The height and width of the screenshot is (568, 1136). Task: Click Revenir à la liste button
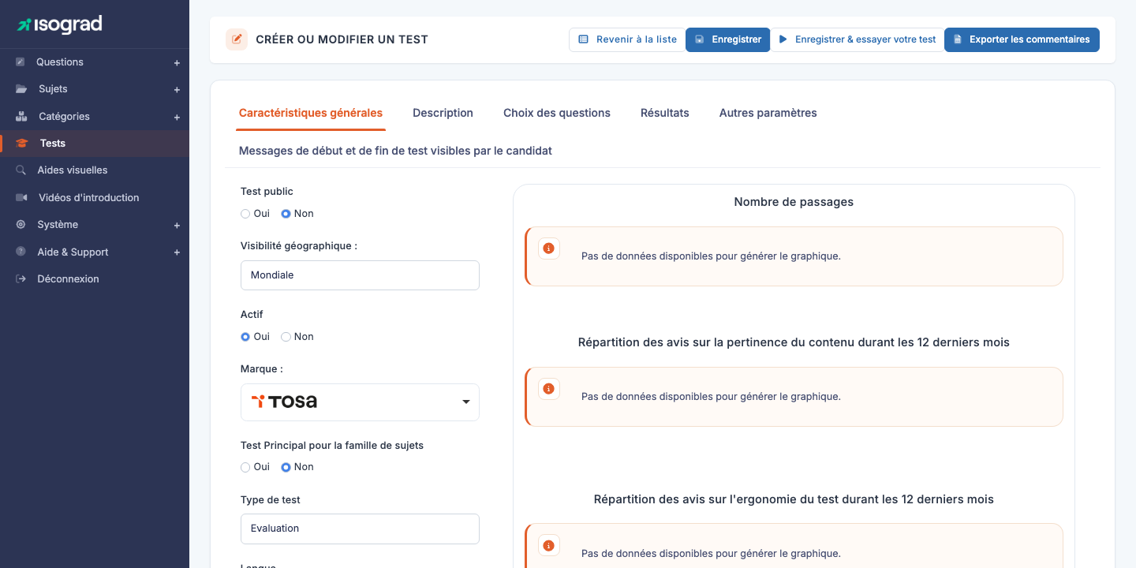[627, 39]
